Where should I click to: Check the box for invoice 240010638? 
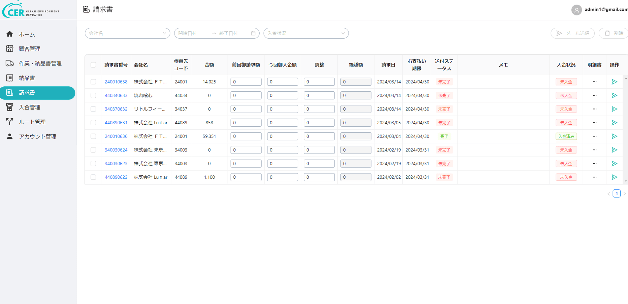(x=93, y=82)
